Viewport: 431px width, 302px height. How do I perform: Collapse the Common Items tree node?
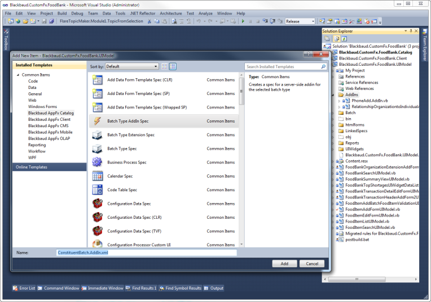[18, 75]
